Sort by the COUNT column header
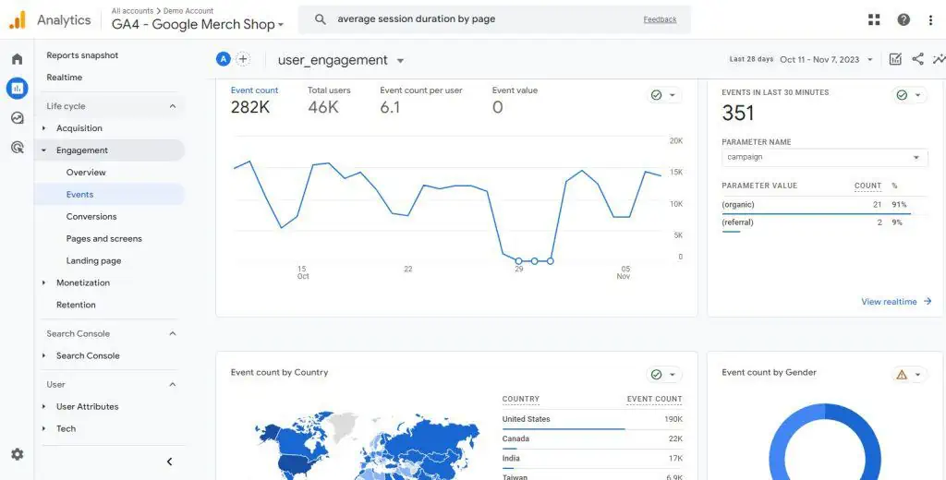This screenshot has width=946, height=480. 867,186
